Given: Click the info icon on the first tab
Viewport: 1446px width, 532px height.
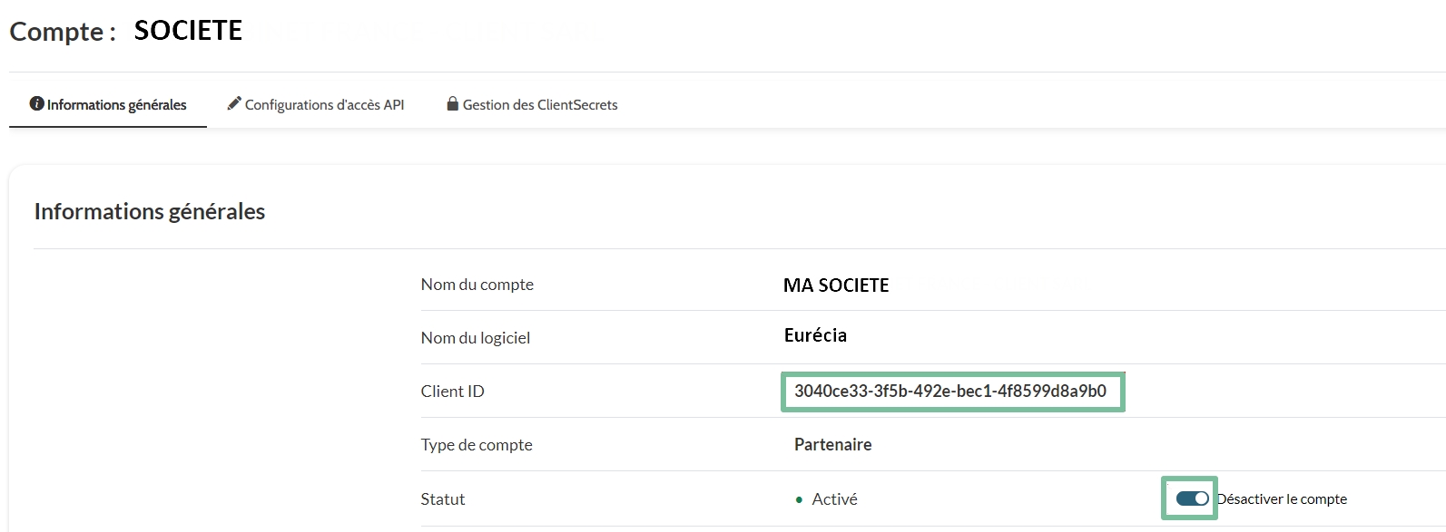Looking at the screenshot, I should point(36,104).
